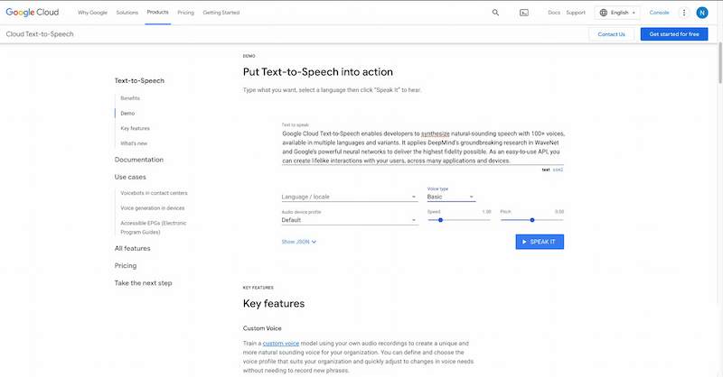Click the user account avatar

702,13
